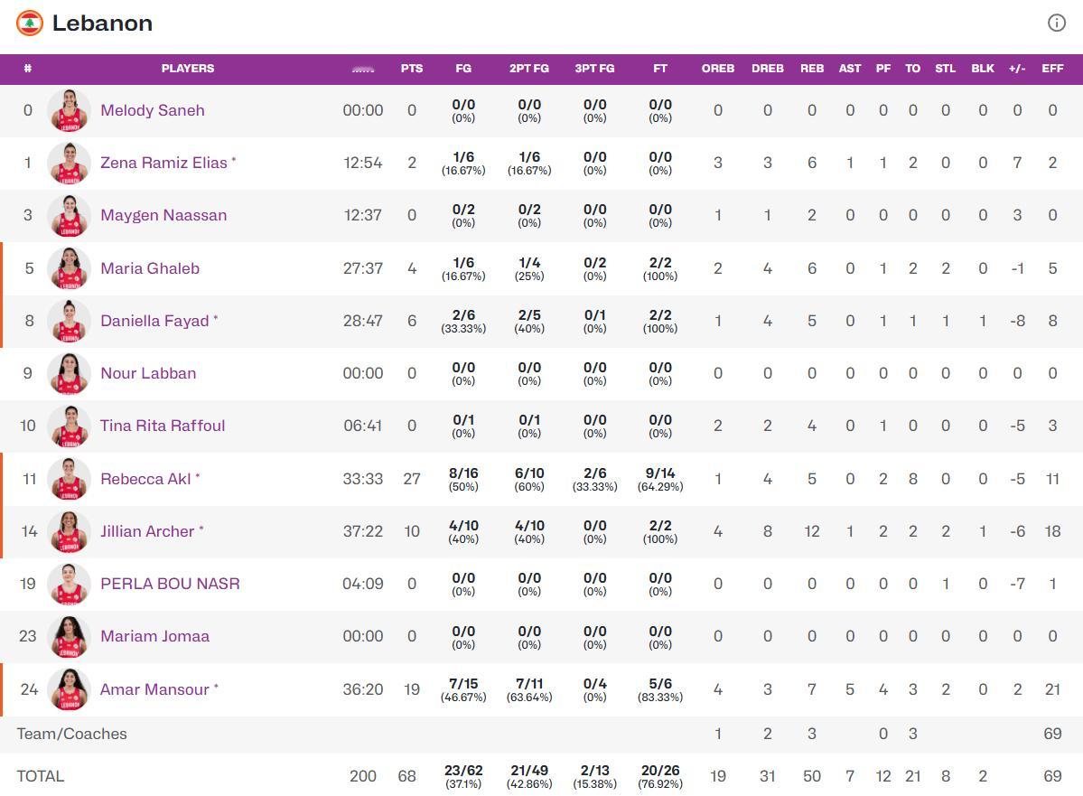
Task: Click the FT column header
Action: [x=660, y=69]
